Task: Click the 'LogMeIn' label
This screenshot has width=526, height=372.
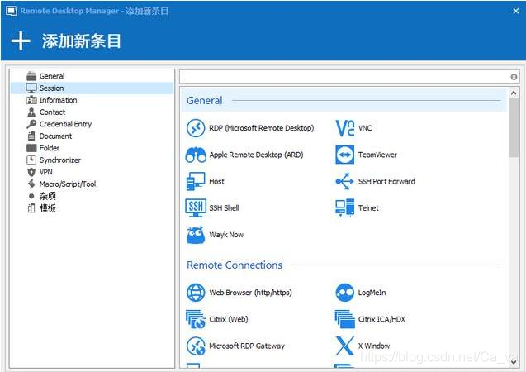Action: coord(372,293)
